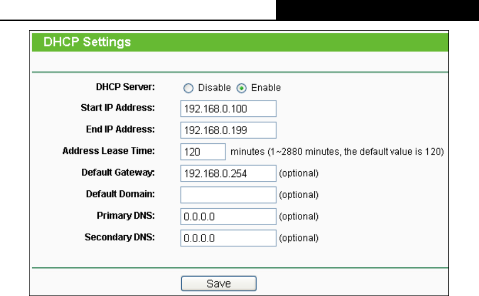The width and height of the screenshot is (479, 296).
Task: Click the lease time range hint text
Action: coord(337,152)
